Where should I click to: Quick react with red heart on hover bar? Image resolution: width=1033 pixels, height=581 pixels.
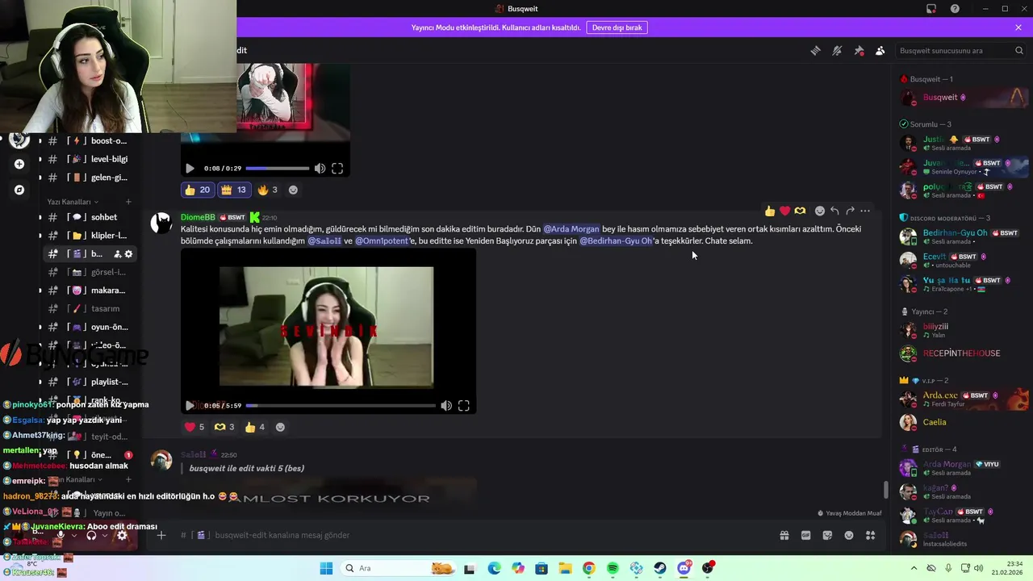click(785, 211)
